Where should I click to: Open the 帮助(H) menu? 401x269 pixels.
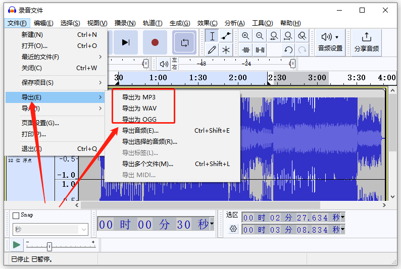click(x=290, y=23)
